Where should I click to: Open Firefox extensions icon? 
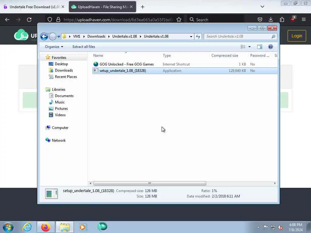tap(282, 20)
